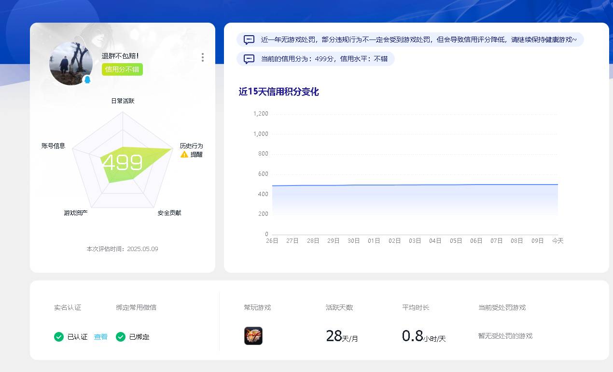
Task: Click the green check icon beside 已绑定
Action: click(x=120, y=337)
